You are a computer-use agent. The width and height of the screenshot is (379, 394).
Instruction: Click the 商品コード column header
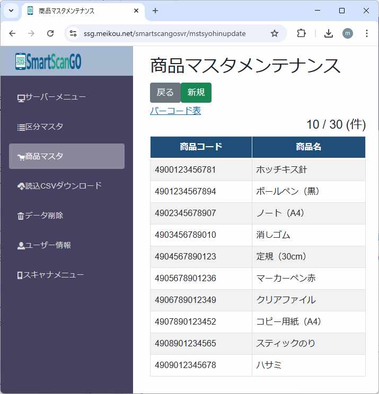click(x=201, y=147)
